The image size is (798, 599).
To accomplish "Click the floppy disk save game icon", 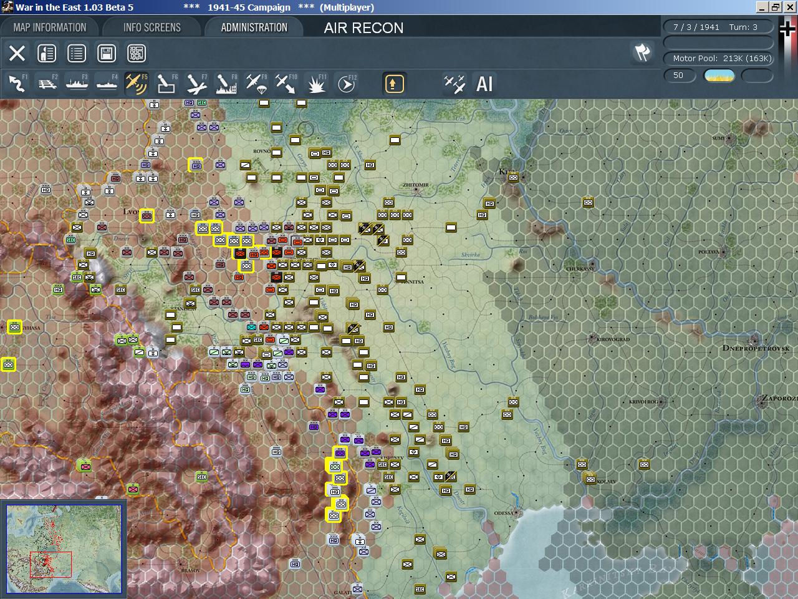I will coord(107,53).
